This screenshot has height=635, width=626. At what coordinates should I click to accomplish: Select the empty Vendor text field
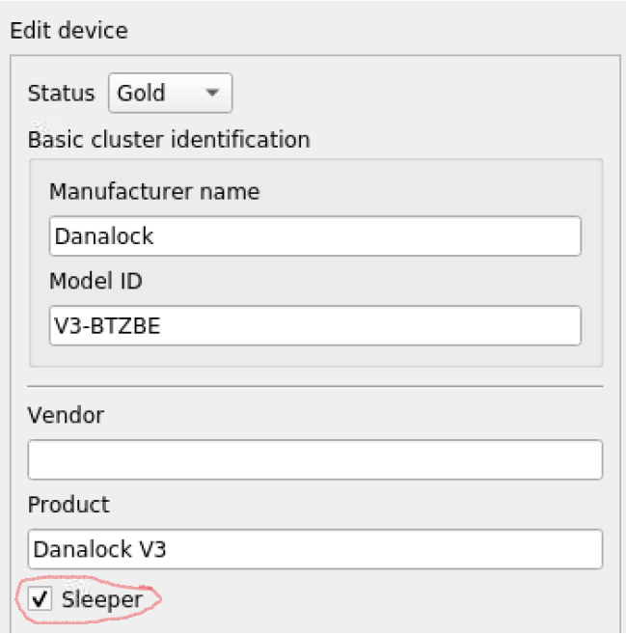click(314, 459)
